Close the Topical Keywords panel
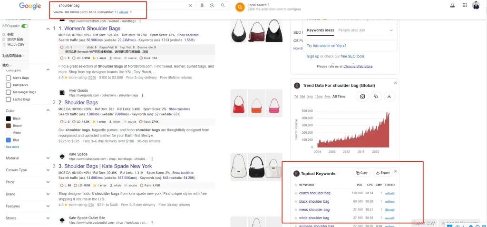This screenshot has width=487, height=227. pyautogui.click(x=395, y=171)
